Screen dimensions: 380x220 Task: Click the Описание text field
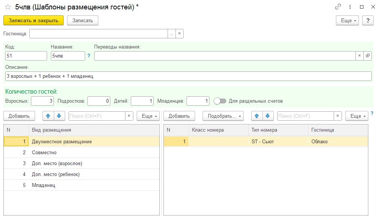click(x=188, y=76)
